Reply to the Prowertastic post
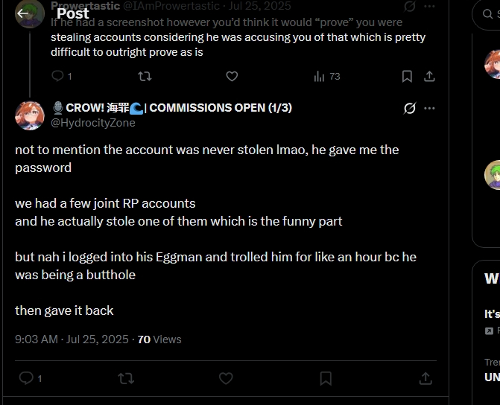Image resolution: width=500 pixels, height=405 pixels. click(58, 76)
